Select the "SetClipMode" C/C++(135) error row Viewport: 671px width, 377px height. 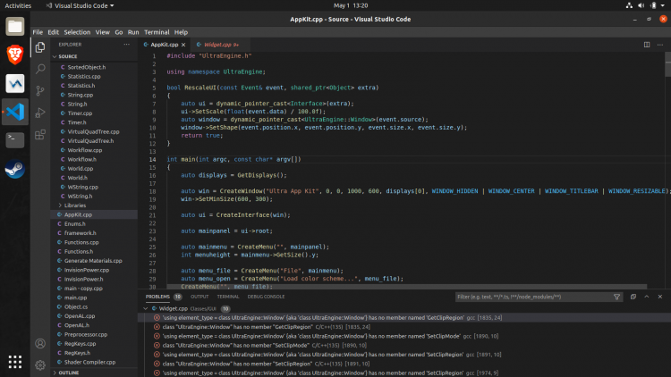pyautogui.click(x=404, y=346)
